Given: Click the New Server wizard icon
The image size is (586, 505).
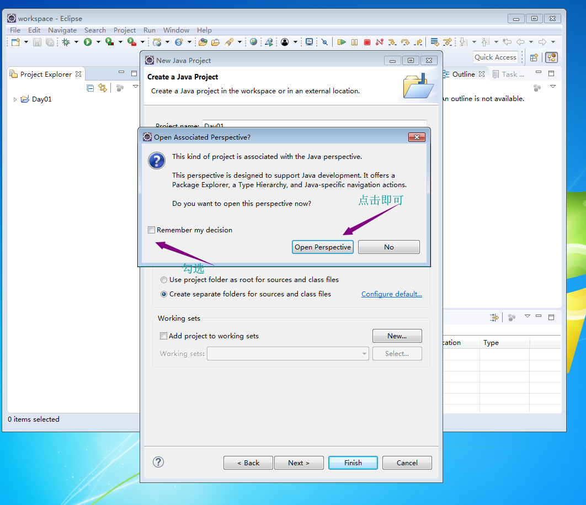Looking at the screenshot, I should (x=157, y=42).
